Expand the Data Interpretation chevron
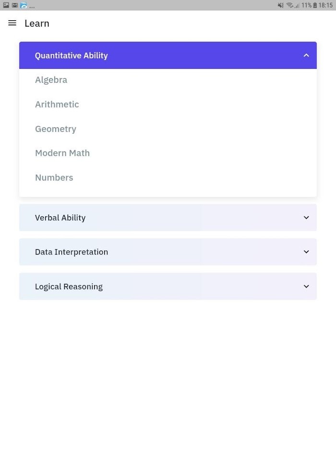Screen dimensions: 336x449 click(306, 252)
